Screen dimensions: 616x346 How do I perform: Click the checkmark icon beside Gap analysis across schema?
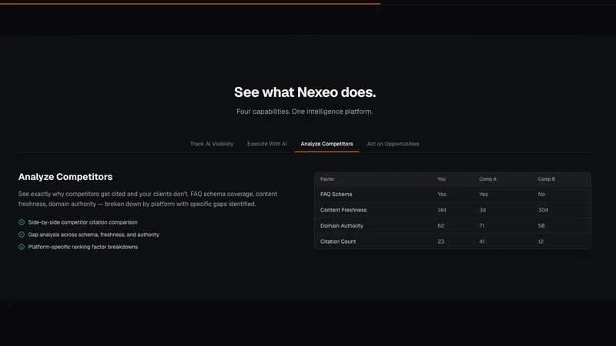tap(22, 235)
